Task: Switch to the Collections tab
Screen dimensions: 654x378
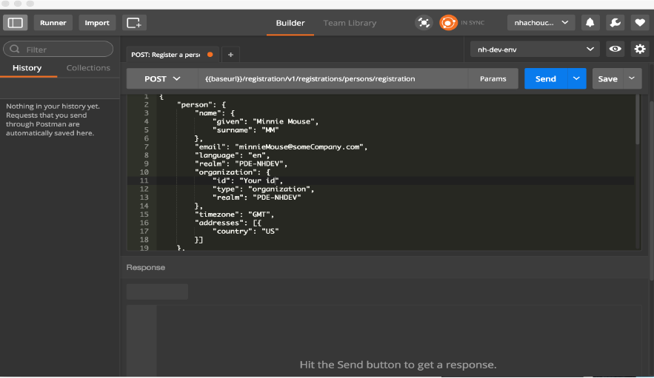Action: tap(88, 68)
